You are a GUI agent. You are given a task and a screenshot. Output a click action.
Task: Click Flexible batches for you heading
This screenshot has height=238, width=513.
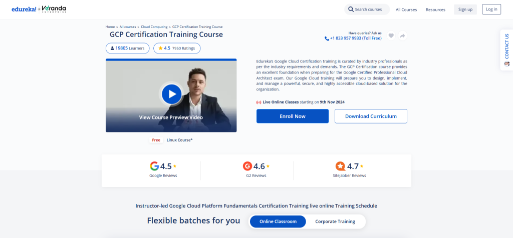coord(193,220)
